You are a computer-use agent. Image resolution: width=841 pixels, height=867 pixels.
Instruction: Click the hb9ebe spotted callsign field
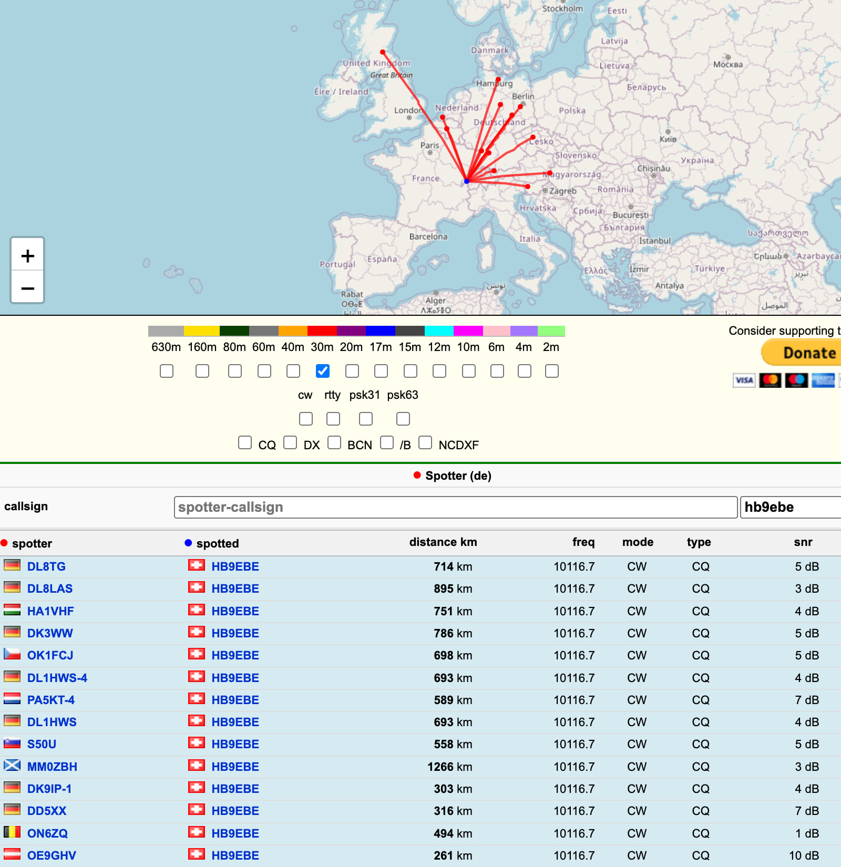(789, 507)
